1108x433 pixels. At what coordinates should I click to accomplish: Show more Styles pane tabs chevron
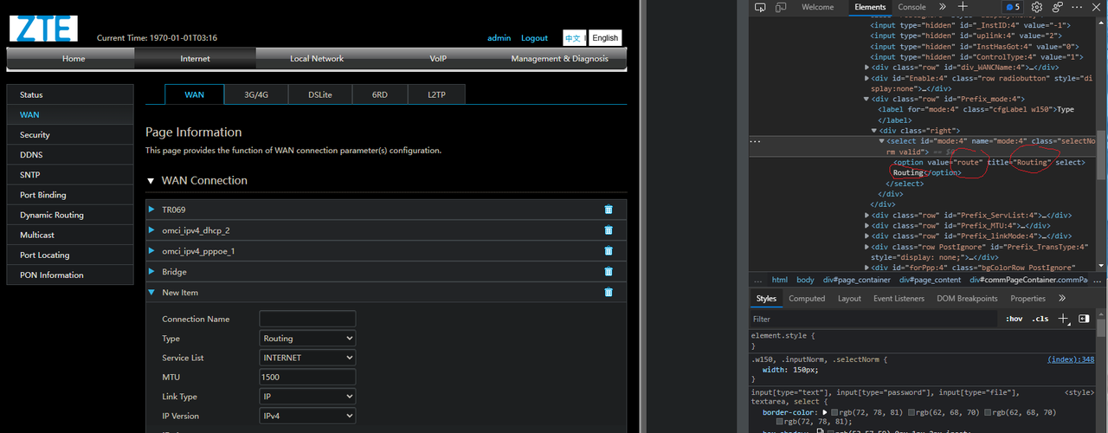[1062, 298]
